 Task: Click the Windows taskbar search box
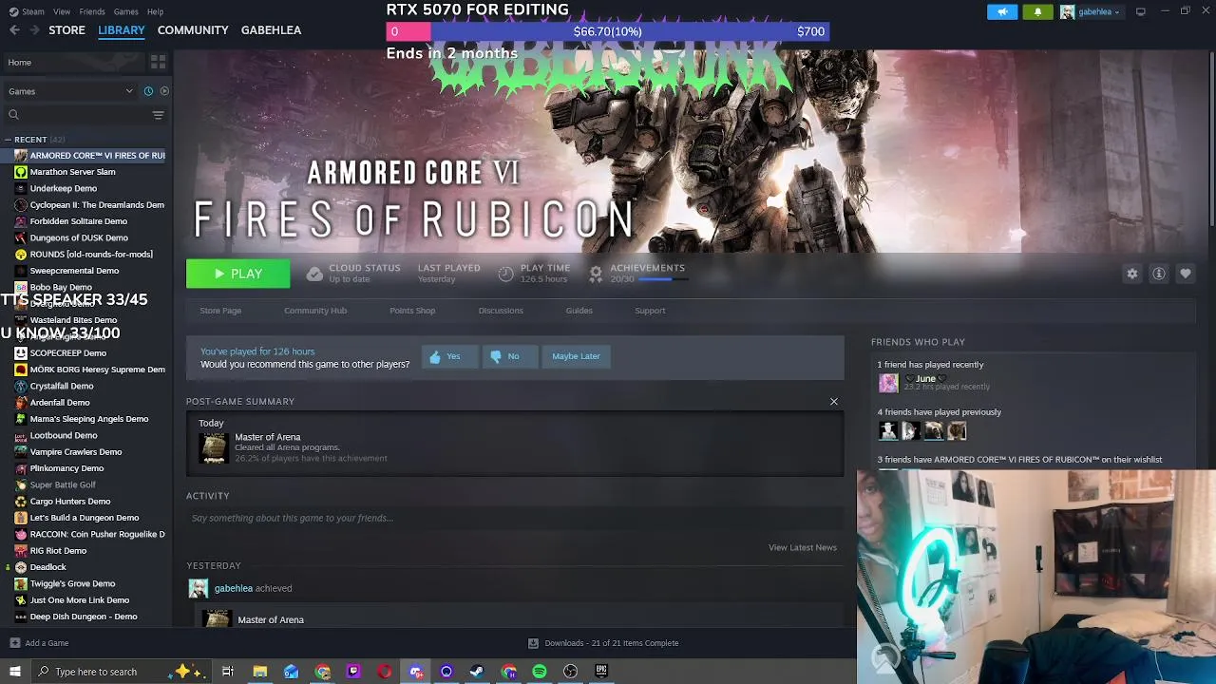122,672
